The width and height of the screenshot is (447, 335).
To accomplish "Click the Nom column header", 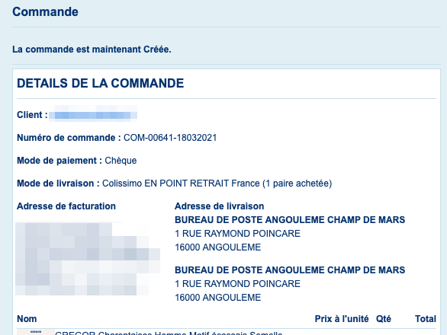I will click(27, 319).
